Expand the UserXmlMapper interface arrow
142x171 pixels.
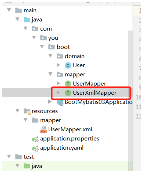[x=58, y=92]
